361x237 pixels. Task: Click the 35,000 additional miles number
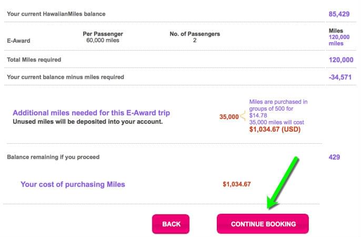pyautogui.click(x=229, y=117)
